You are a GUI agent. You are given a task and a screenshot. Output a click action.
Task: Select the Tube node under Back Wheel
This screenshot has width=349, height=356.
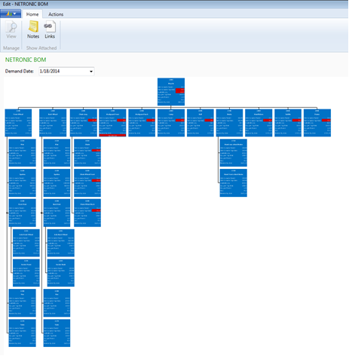point(57,333)
